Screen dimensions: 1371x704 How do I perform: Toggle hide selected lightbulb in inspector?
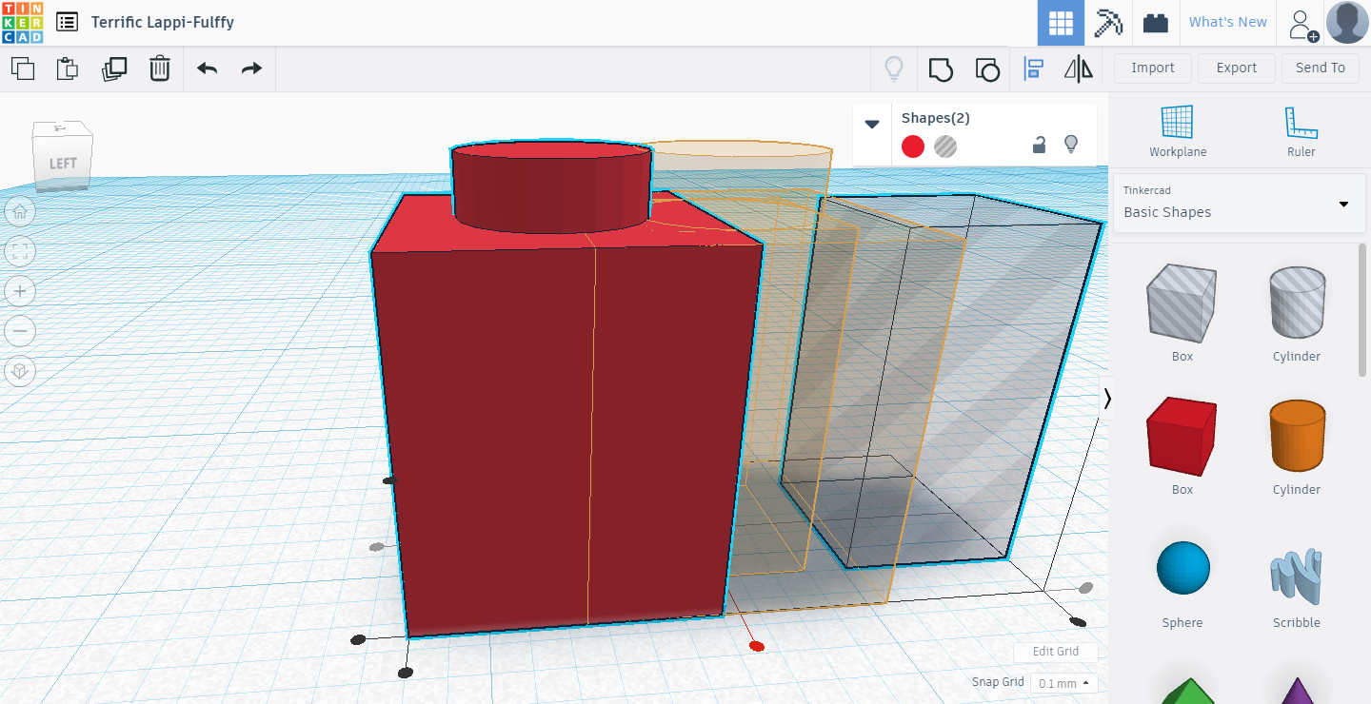tap(1071, 145)
